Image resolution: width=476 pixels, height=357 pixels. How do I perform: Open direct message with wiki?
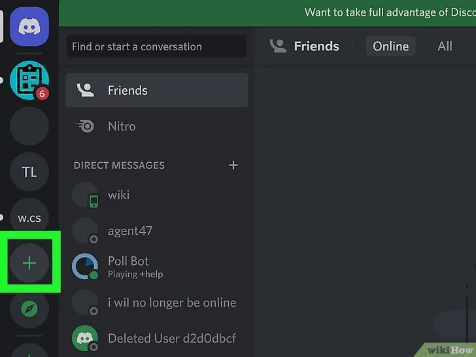click(x=119, y=195)
